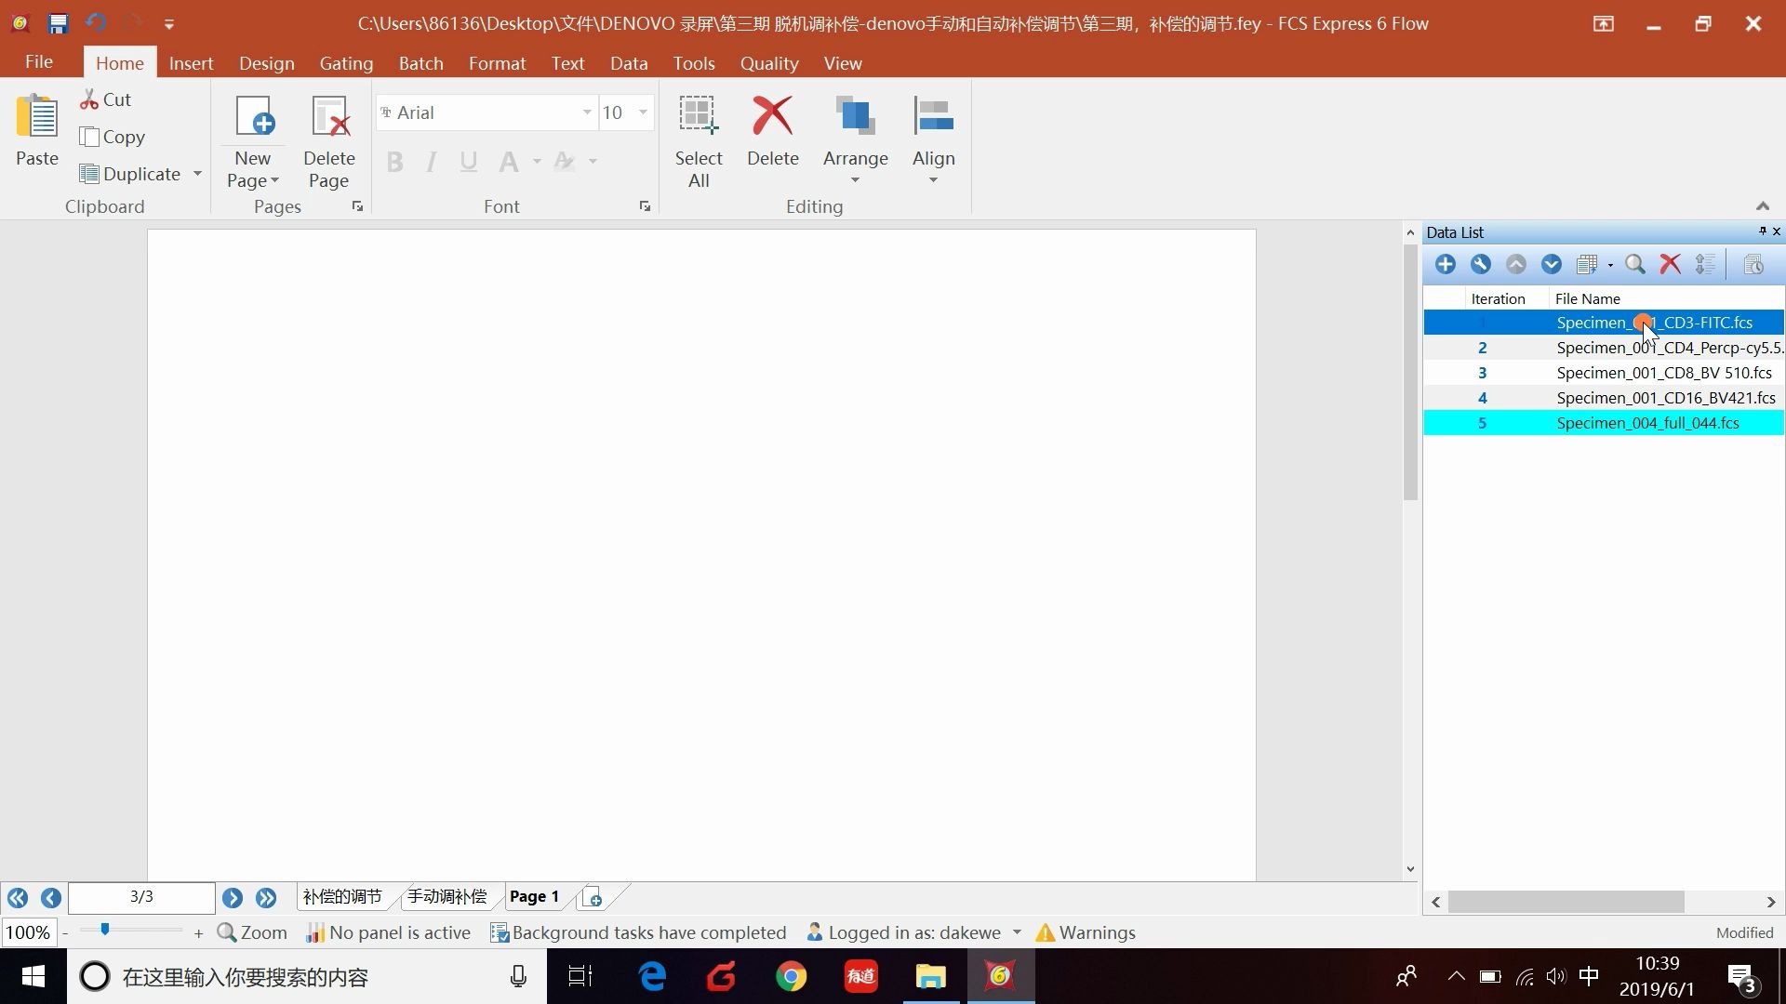
Task: Click the zoom slider handle
Action: click(x=105, y=930)
